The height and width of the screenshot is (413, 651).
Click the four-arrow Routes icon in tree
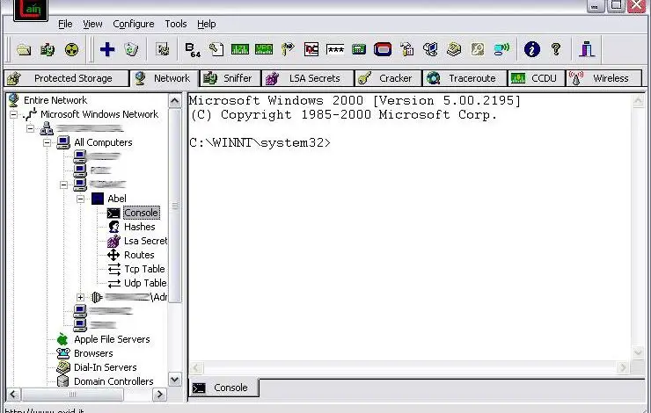113,255
